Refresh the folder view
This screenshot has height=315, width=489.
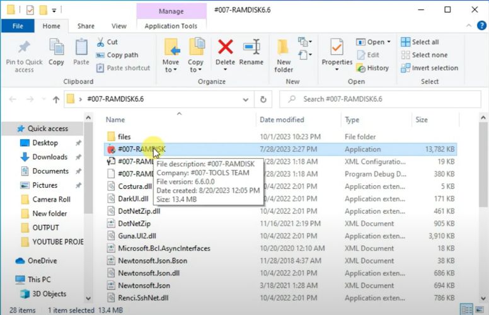[263, 100]
